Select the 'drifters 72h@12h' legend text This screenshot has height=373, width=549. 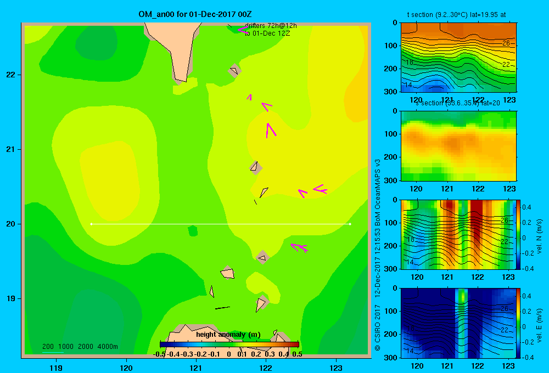pos(271,26)
